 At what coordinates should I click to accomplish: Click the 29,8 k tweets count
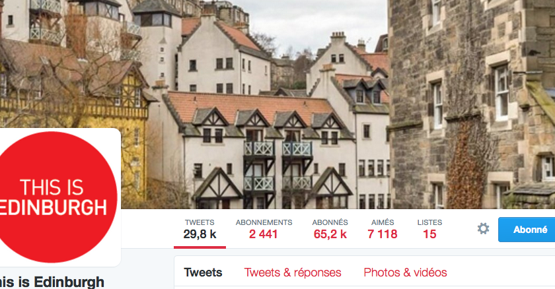(x=200, y=234)
